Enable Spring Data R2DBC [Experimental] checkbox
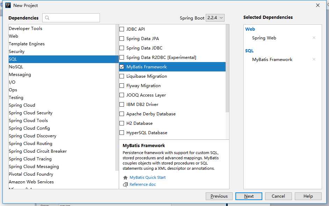Viewport: 329px width, 206px height. (x=122, y=58)
